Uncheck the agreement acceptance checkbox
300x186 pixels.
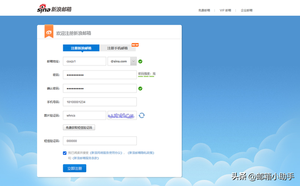(x=65, y=153)
